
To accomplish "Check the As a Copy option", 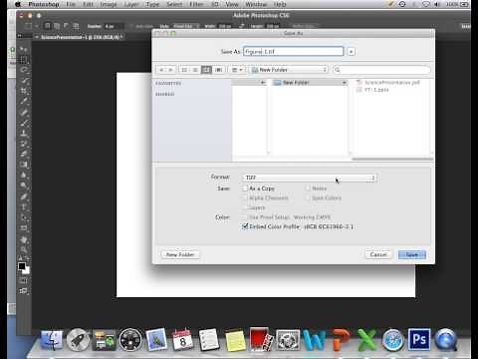I will coord(245,188).
